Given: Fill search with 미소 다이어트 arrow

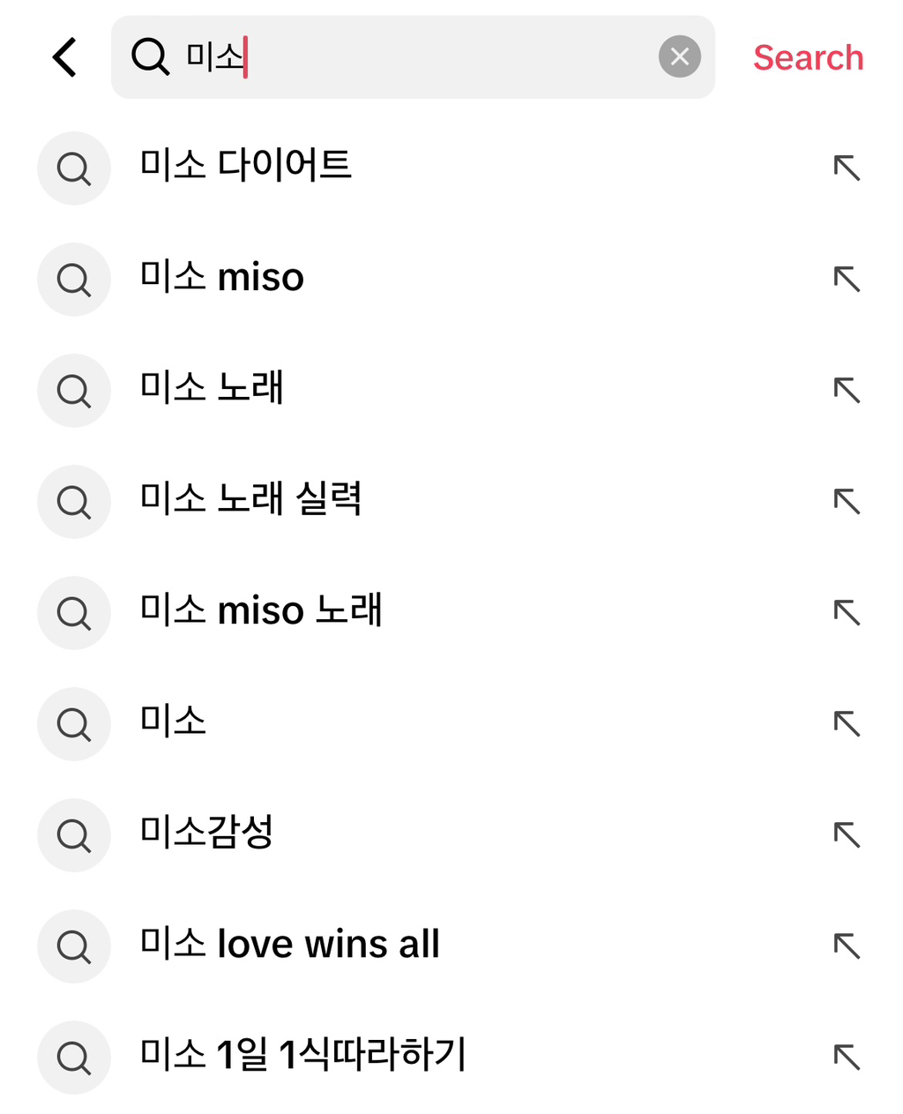Looking at the screenshot, I should click(847, 168).
